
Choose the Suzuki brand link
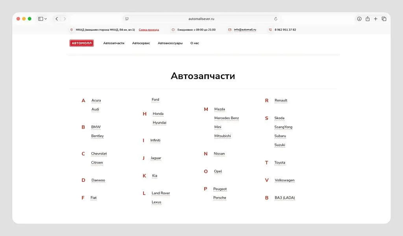(x=280, y=145)
